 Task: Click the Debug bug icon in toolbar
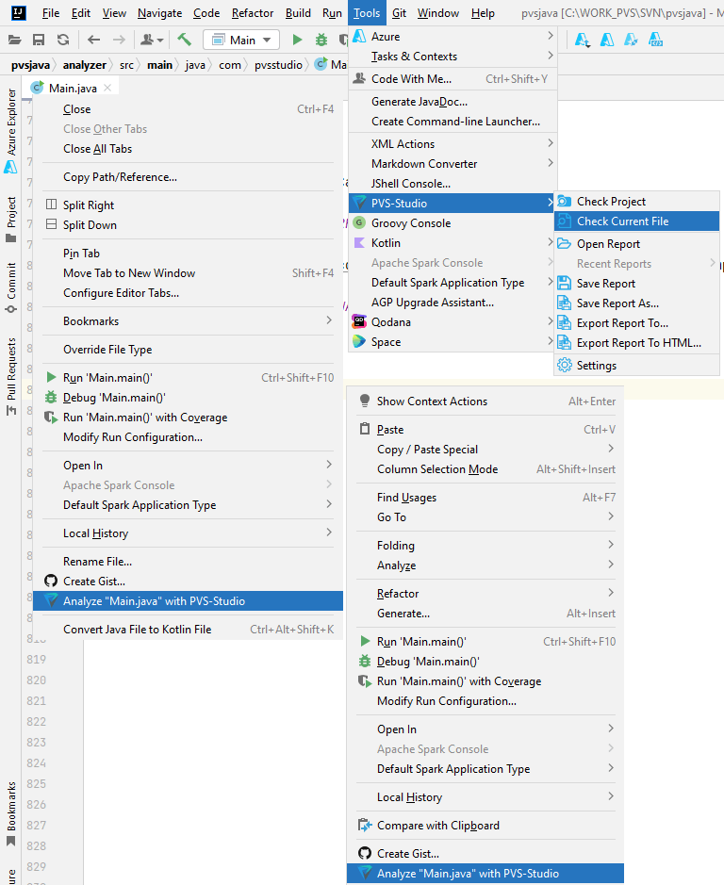pyautogui.click(x=321, y=40)
